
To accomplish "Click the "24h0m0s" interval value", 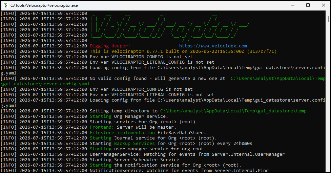I will 243,144.
